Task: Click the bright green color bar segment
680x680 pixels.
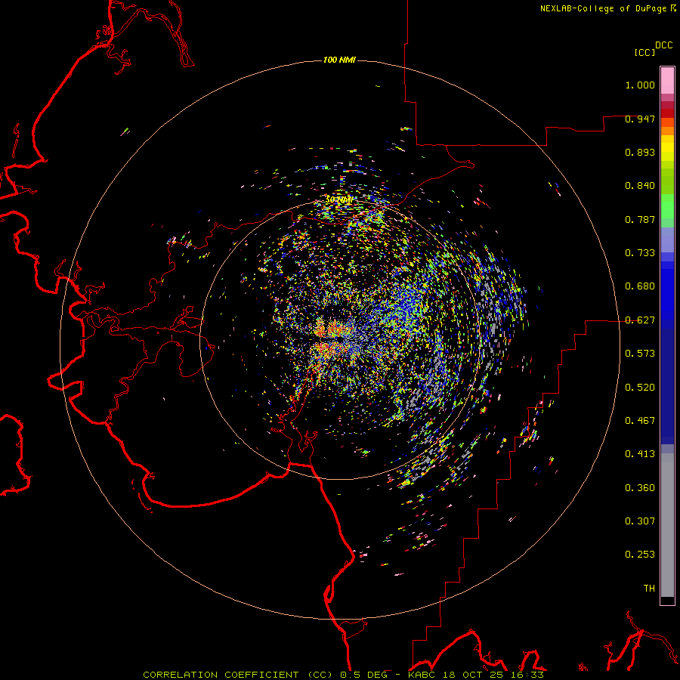Action: [667, 206]
